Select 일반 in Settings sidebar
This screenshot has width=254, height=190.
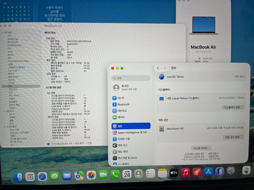131,126
